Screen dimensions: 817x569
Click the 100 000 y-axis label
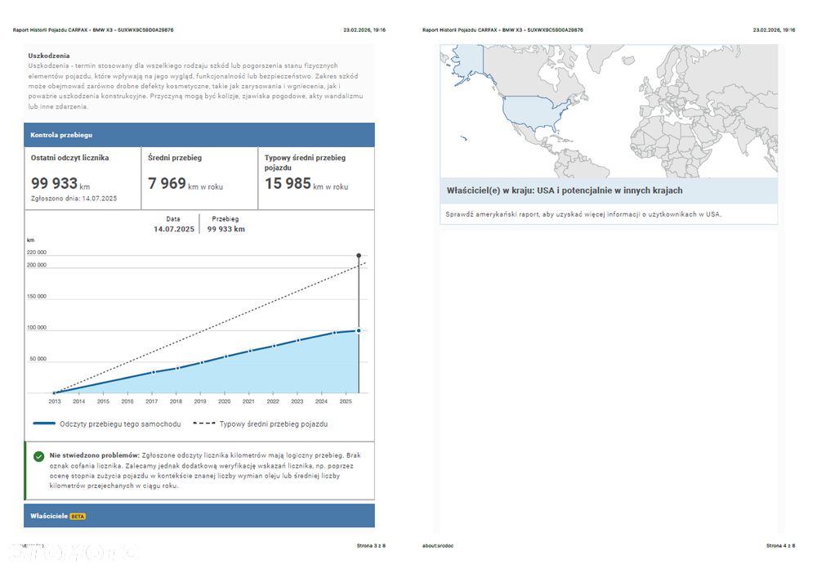(x=37, y=328)
